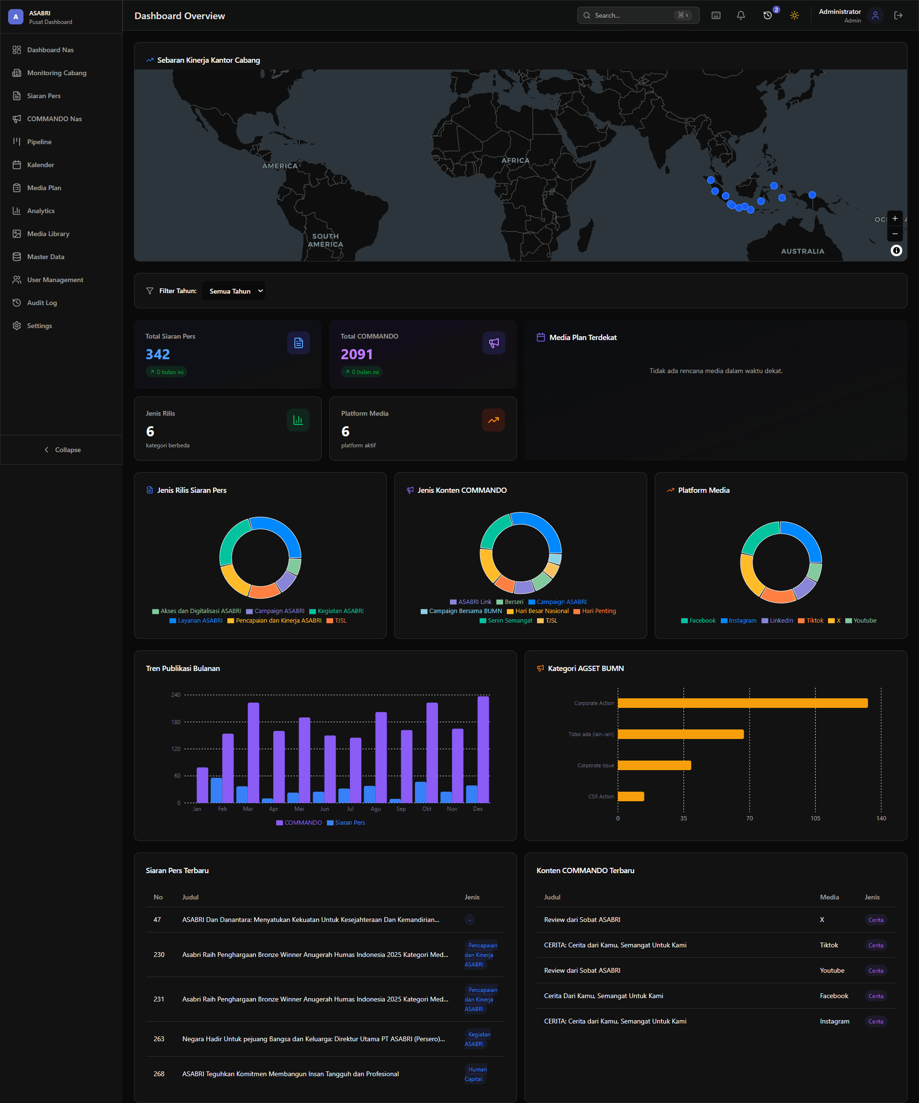
Task: Click the Judul column header in Siaran Pers
Action: point(190,897)
